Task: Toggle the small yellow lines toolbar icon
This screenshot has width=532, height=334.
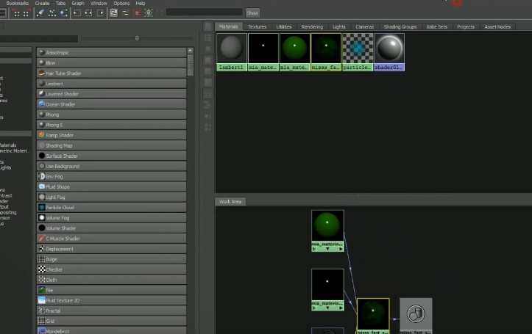Action: click(125, 13)
